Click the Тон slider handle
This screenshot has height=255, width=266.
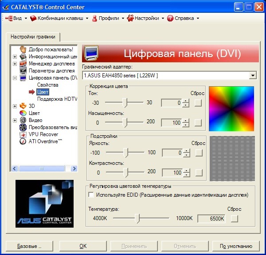point(125,103)
